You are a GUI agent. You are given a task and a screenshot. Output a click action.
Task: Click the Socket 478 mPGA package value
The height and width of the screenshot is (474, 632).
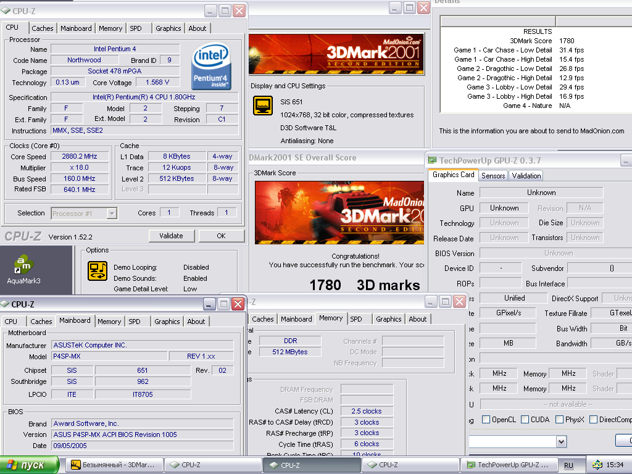[x=115, y=71]
